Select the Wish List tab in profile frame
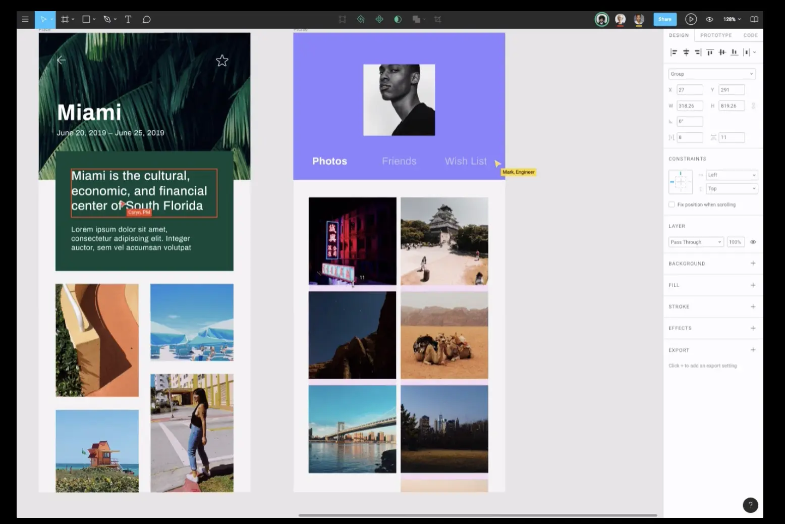 [x=466, y=162]
